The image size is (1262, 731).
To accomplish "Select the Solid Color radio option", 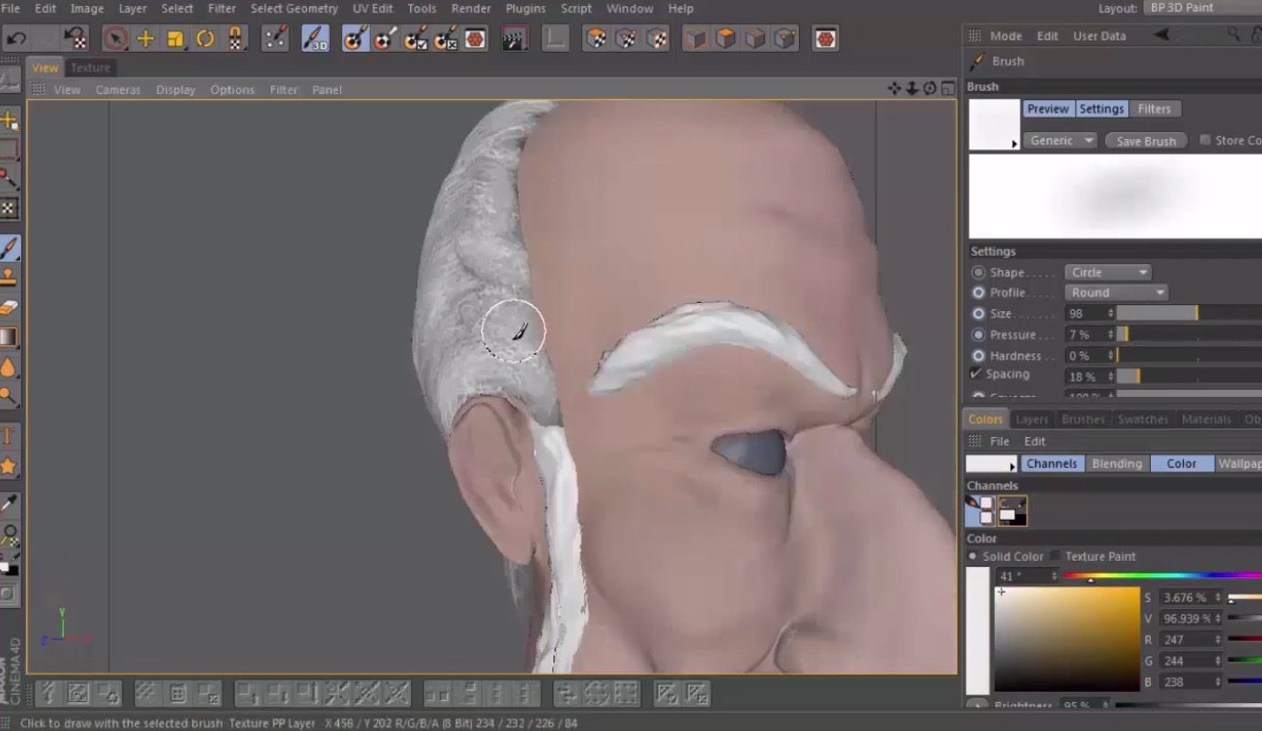I will tap(973, 556).
